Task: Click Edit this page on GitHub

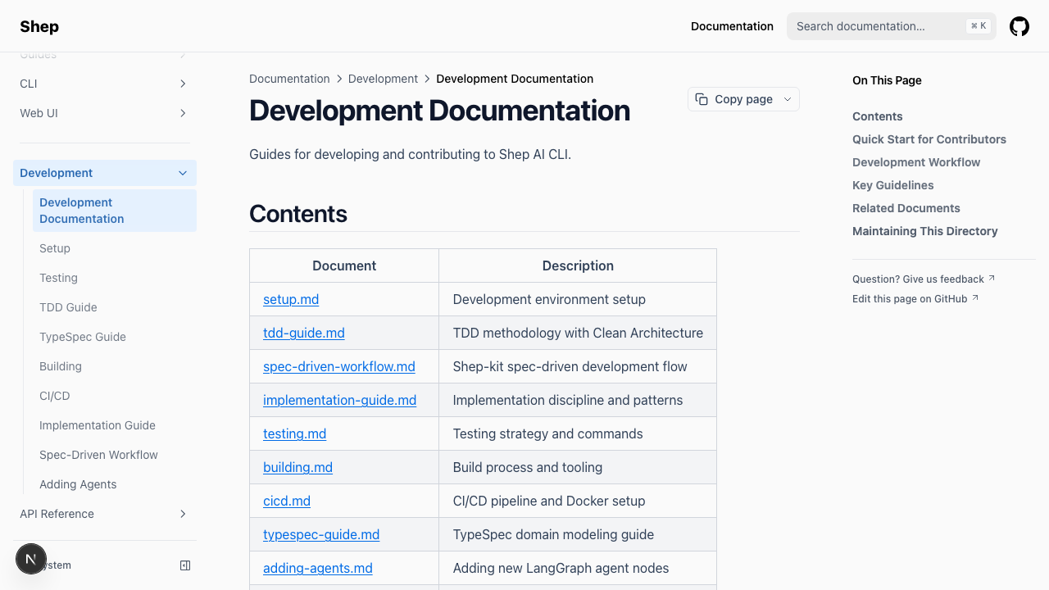Action: click(915, 298)
